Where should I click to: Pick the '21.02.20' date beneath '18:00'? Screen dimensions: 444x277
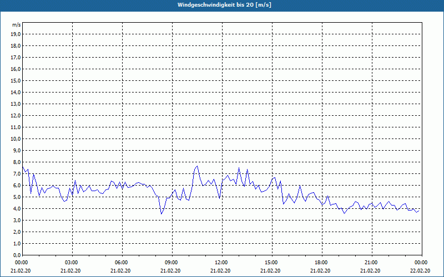pyautogui.click(x=320, y=271)
